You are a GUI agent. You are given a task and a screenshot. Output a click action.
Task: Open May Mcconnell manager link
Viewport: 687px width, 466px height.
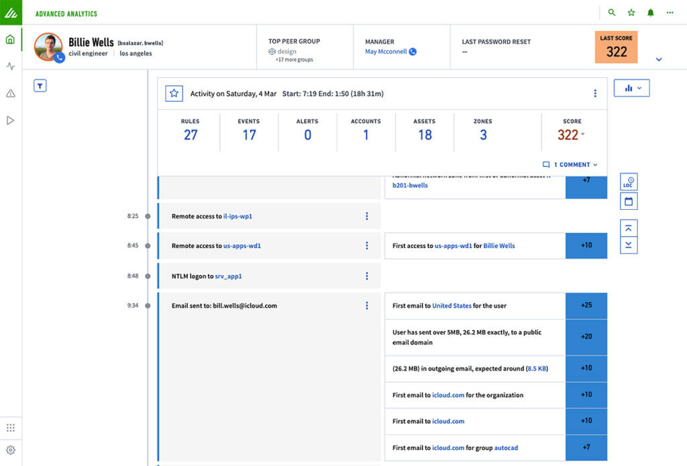386,52
